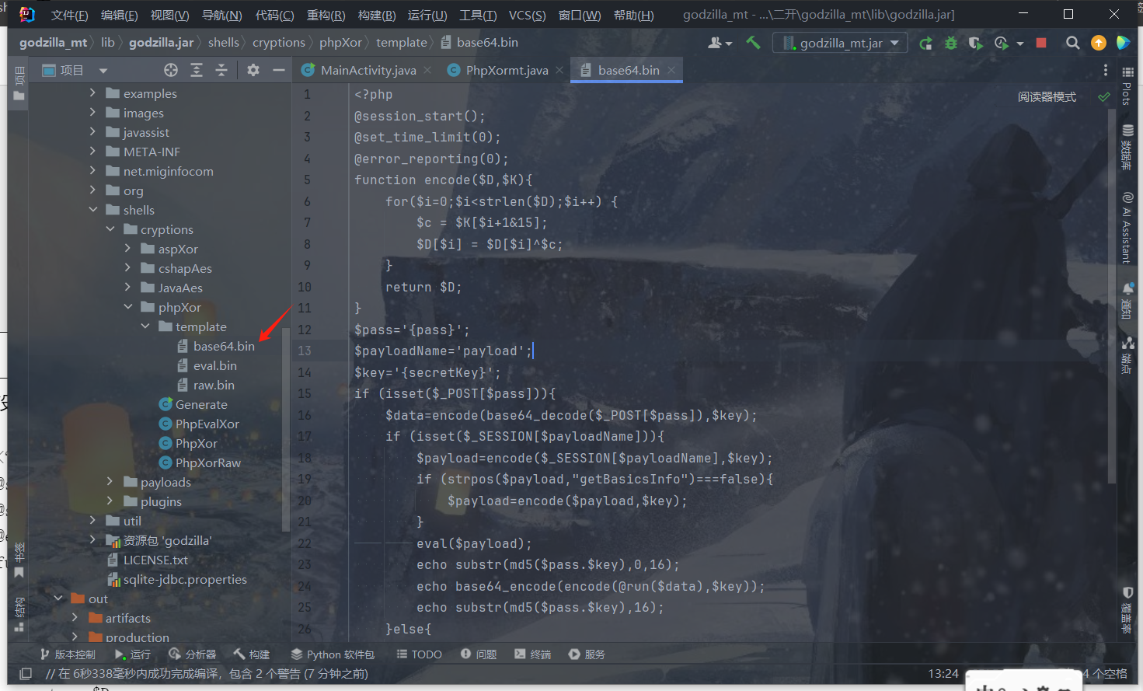Screen dimensions: 1143x691
Task: Click the red Stop button
Action: click(1041, 43)
